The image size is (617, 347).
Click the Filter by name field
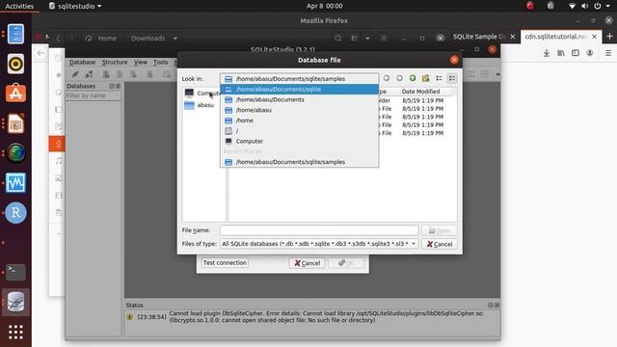click(93, 95)
